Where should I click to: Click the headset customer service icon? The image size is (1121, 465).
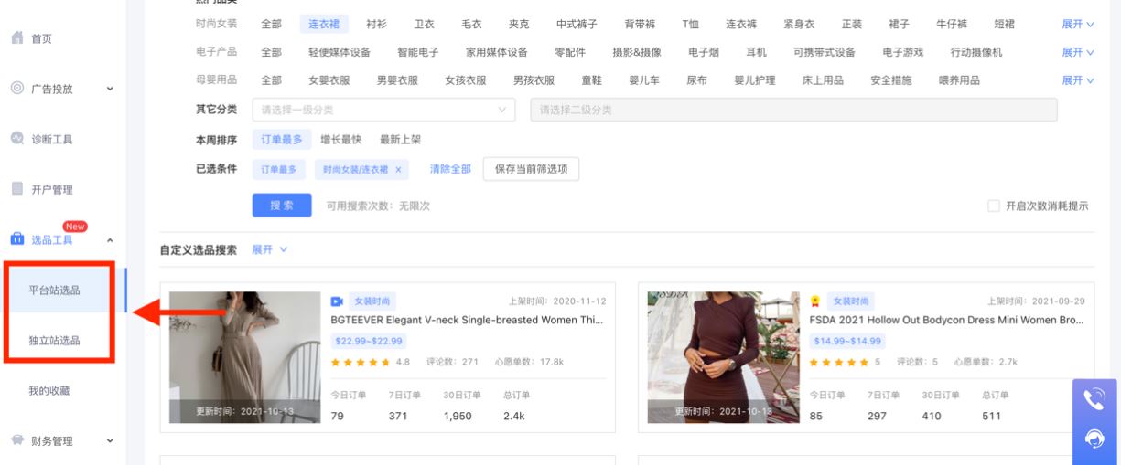pos(1094,439)
